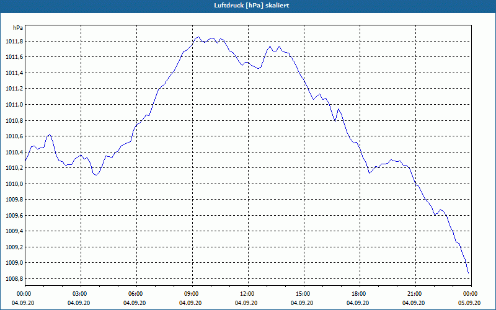
Task: Select the y-axis label '1011,0'
Action: (14, 104)
